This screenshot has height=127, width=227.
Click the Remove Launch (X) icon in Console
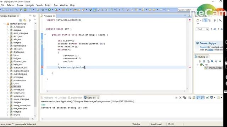[181, 98]
